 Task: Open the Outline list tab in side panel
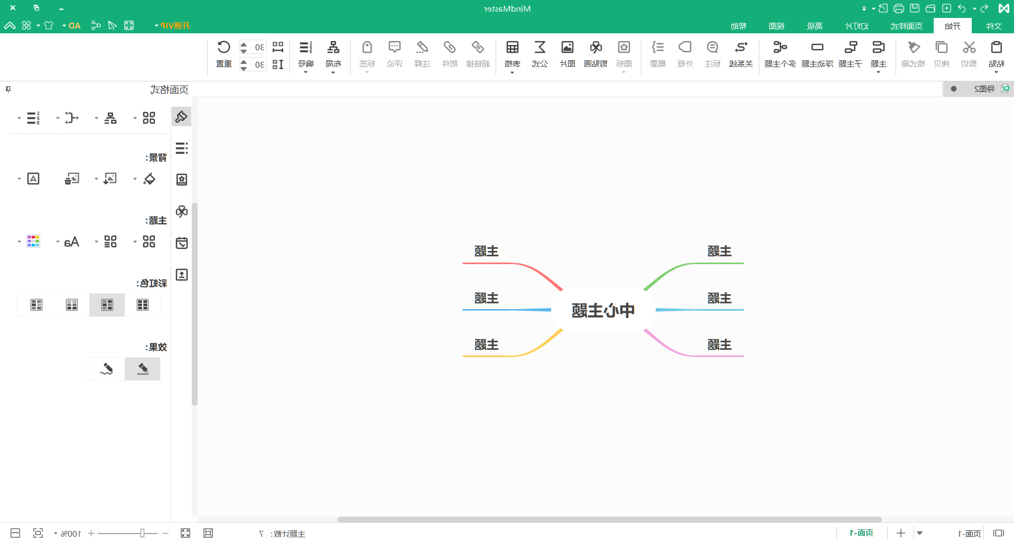coord(182,148)
